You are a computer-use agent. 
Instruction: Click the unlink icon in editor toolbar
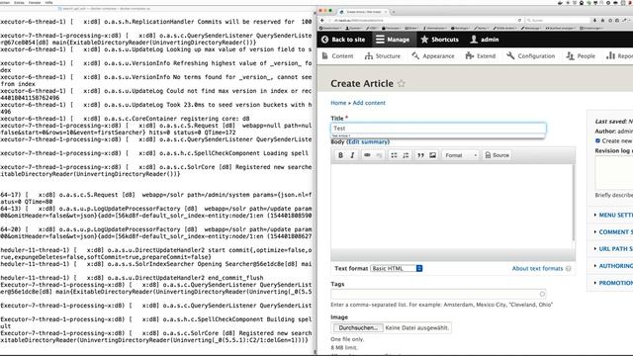click(x=379, y=155)
